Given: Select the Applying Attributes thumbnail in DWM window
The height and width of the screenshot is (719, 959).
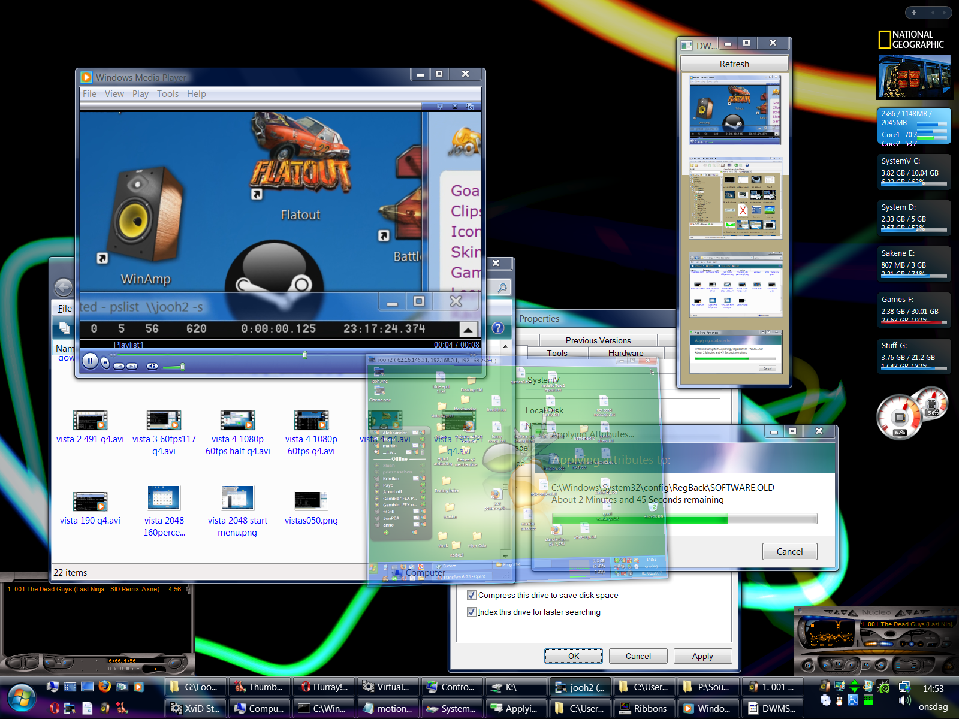Looking at the screenshot, I should [736, 352].
